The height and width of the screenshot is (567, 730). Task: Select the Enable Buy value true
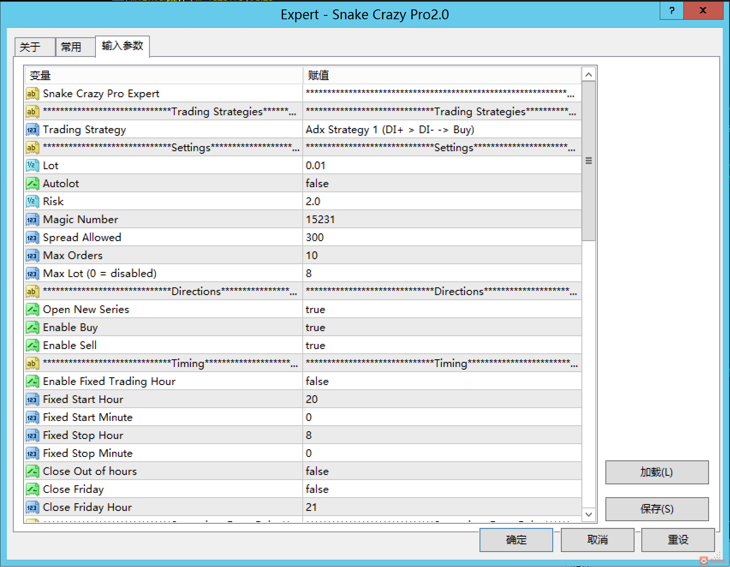[442, 328]
